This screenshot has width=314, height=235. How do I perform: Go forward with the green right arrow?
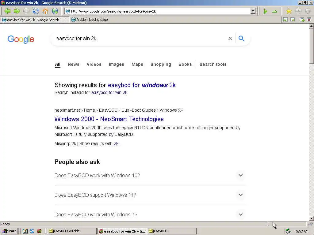point(17,11)
